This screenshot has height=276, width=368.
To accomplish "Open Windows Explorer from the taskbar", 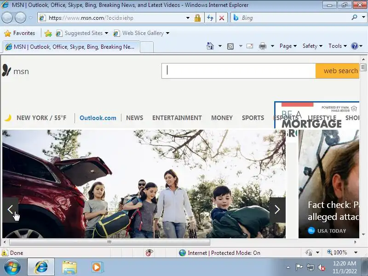I will tap(69, 267).
